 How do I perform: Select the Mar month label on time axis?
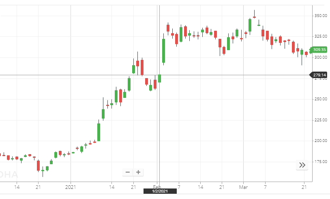[243, 186]
